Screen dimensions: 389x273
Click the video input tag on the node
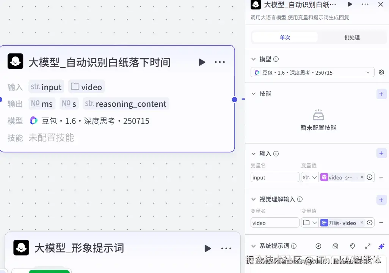(x=86, y=87)
